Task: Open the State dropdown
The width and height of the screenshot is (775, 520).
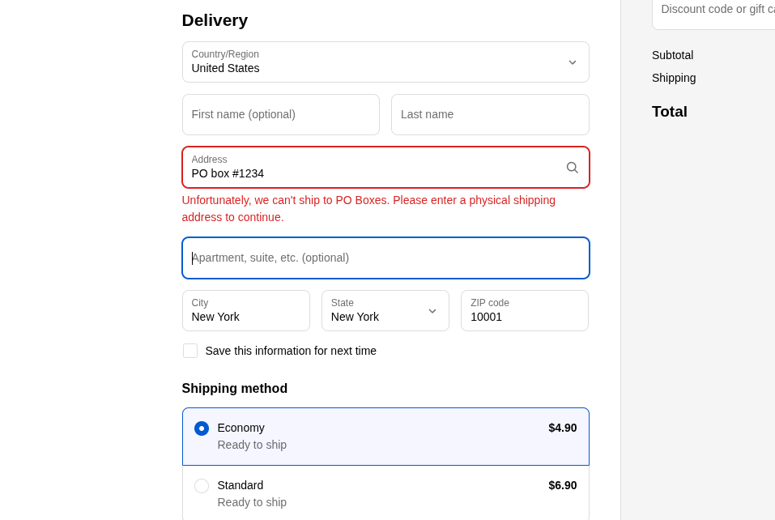Action: tap(385, 310)
